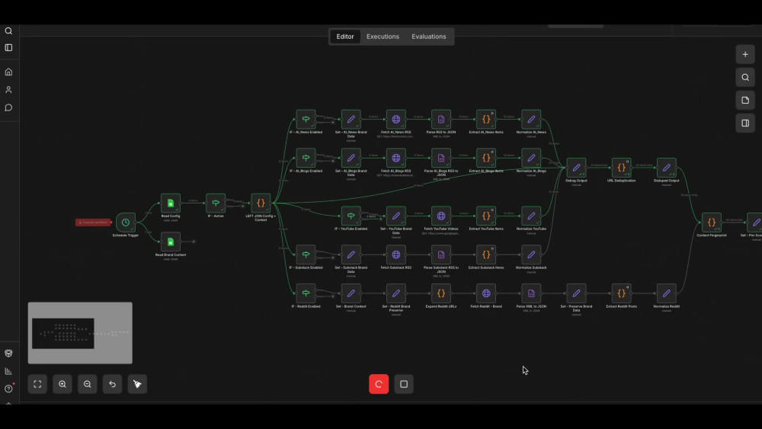Screen dimensions: 762x429
Task: Click plus connector after Read Brand Context
Action: (194, 242)
